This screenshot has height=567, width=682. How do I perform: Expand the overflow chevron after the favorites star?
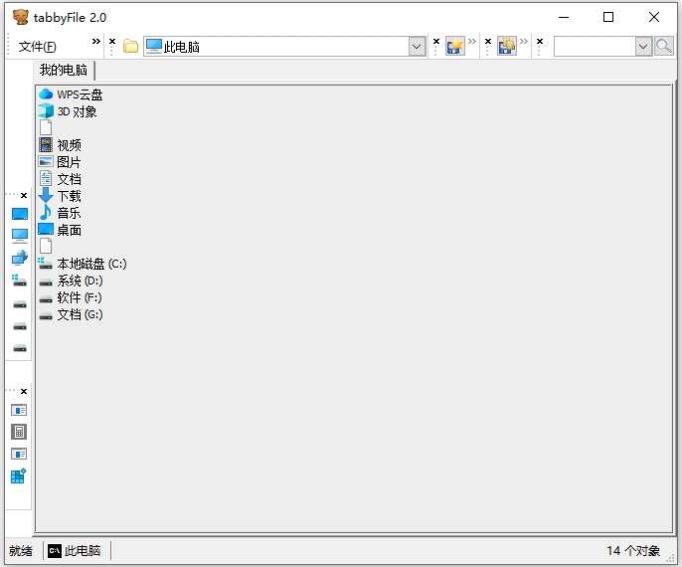pos(472,42)
